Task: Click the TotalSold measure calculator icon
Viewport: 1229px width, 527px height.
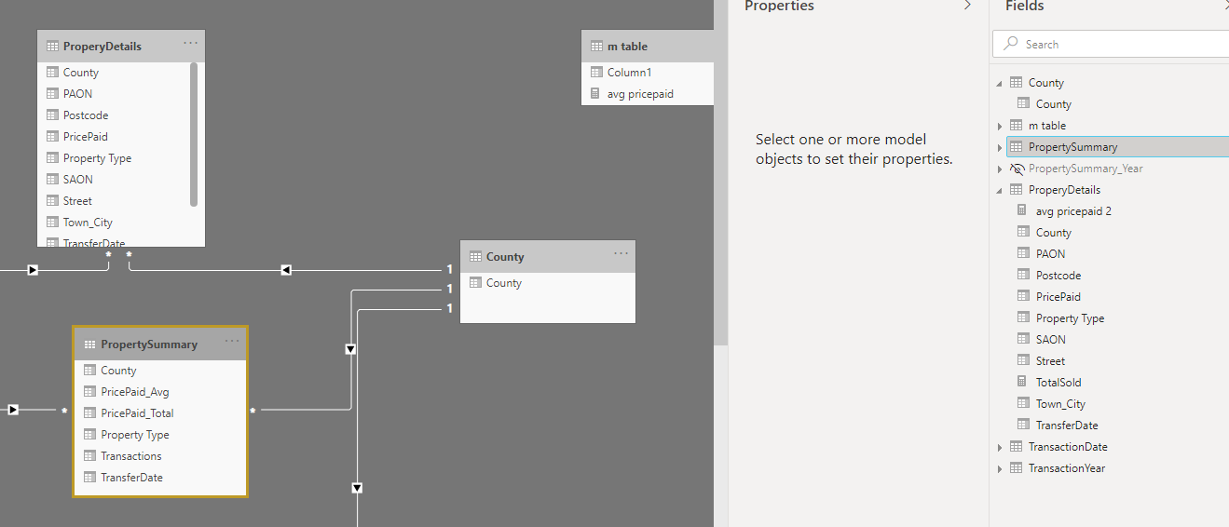Action: [x=1022, y=383]
